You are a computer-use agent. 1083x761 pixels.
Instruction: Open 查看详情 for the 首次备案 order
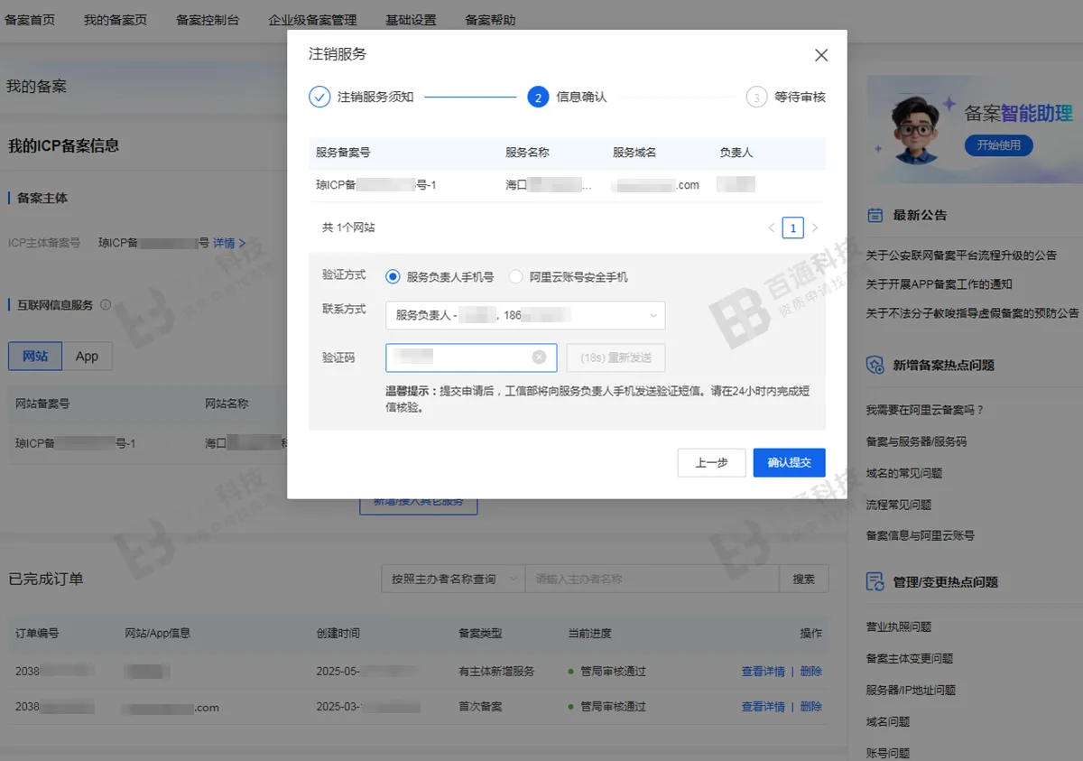[x=764, y=707]
